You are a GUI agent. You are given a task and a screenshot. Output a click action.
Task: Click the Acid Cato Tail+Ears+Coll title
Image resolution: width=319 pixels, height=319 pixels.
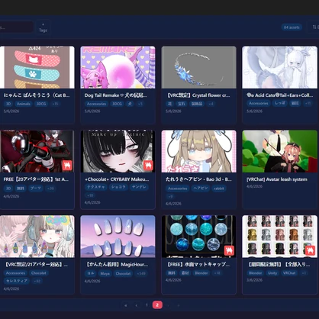[x=279, y=95]
